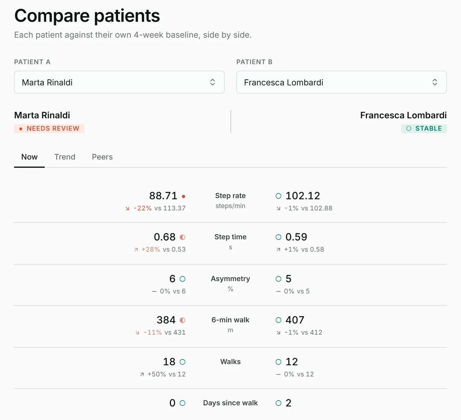Click the Step time metric label
Viewport: 461px width, 420px height.
pyautogui.click(x=230, y=237)
